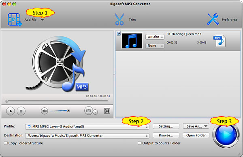The width and height of the screenshot is (243, 157).
Task: Open the Save As... dropdown button
Action: coord(196,126)
